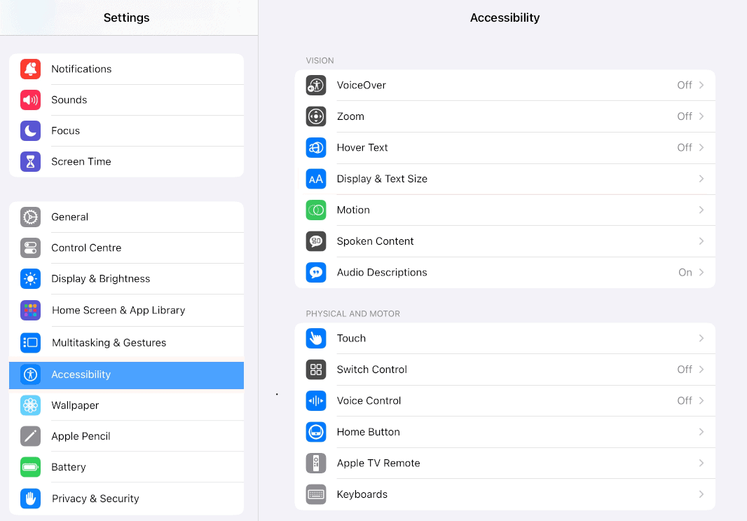Expand the Touch row chevron
The width and height of the screenshot is (747, 521).
click(x=701, y=339)
